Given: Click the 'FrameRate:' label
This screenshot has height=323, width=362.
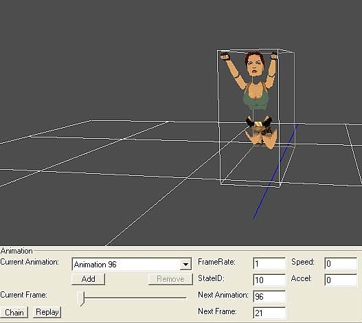Looking at the screenshot, I should pyautogui.click(x=216, y=262).
